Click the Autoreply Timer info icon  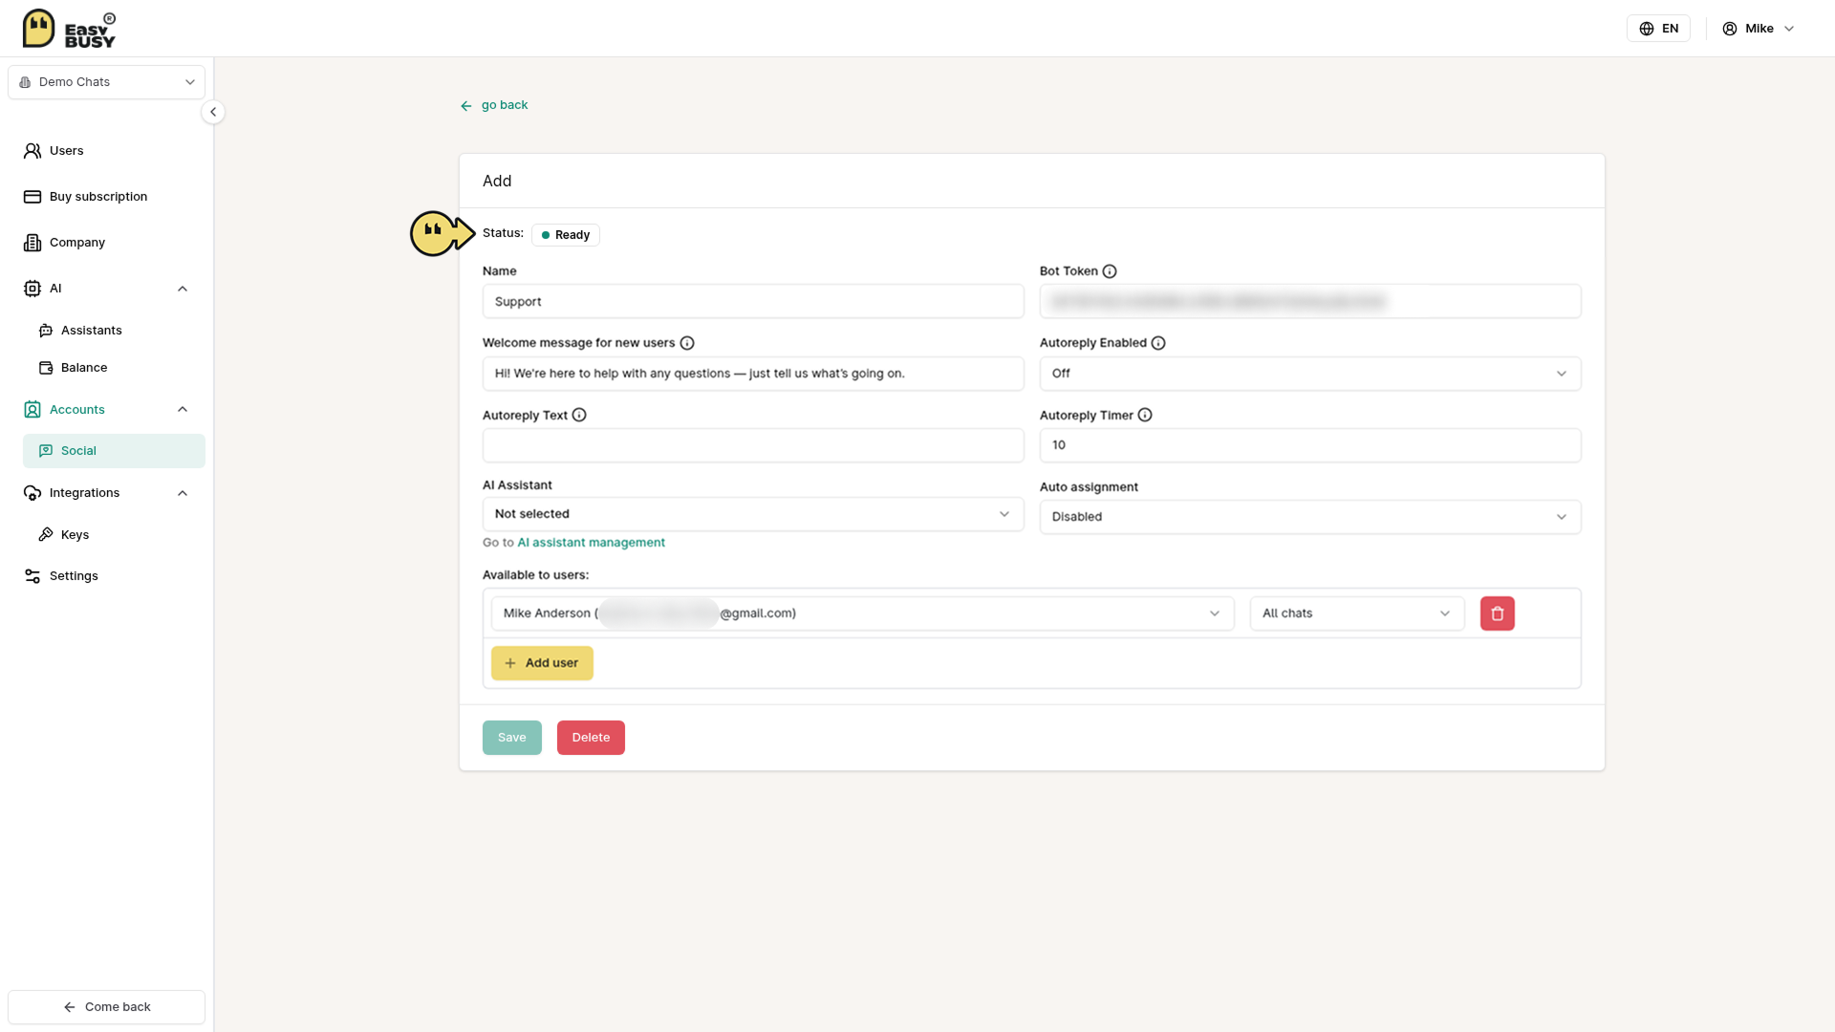(x=1145, y=415)
